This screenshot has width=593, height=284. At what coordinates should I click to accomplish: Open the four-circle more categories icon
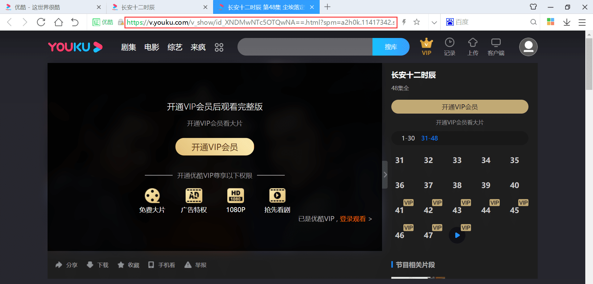click(x=219, y=47)
